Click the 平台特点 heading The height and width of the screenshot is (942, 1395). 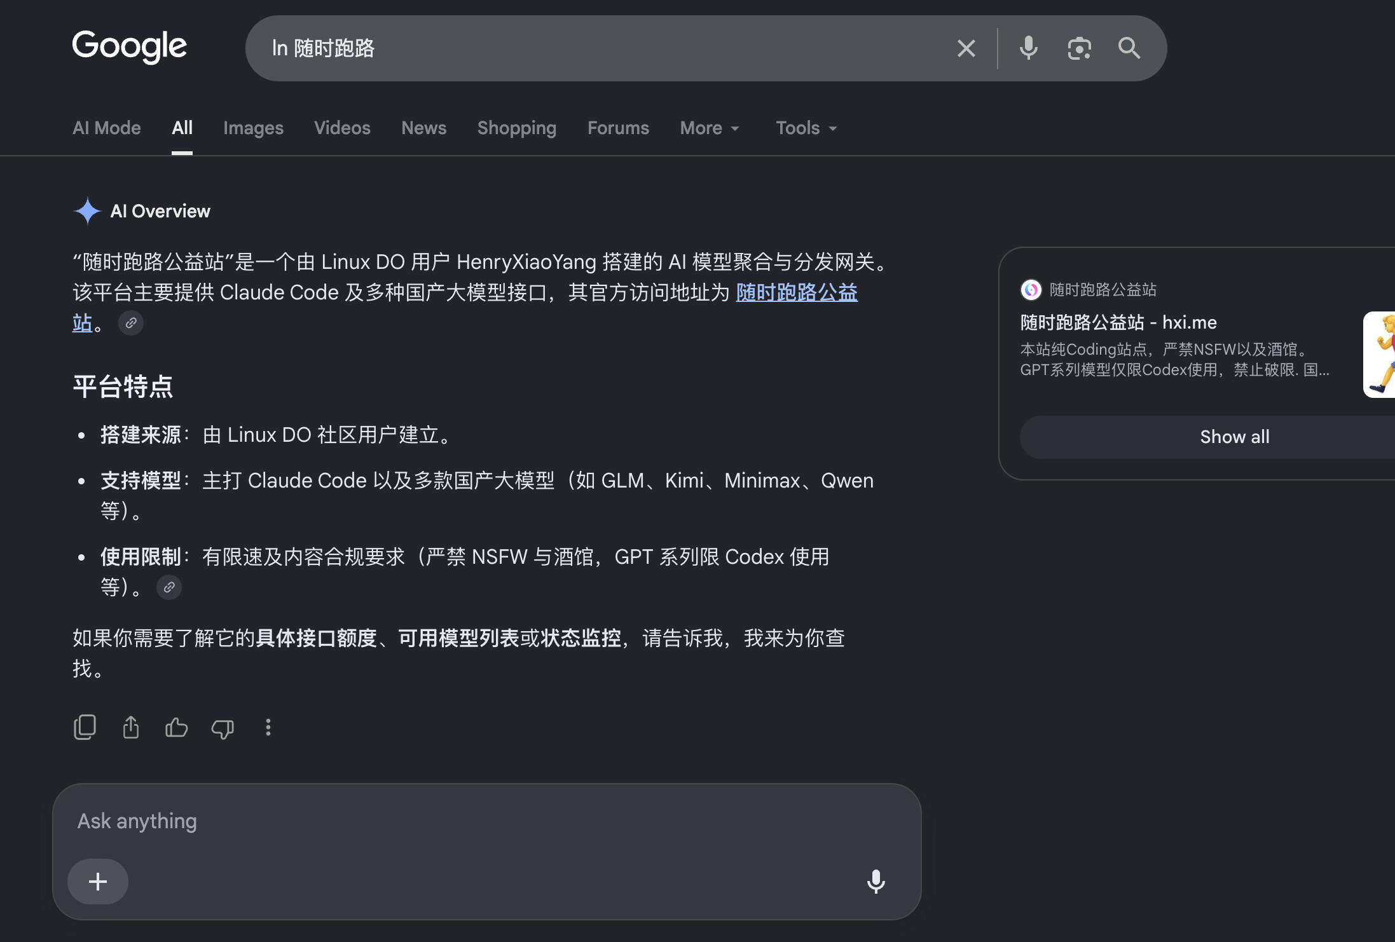[123, 386]
